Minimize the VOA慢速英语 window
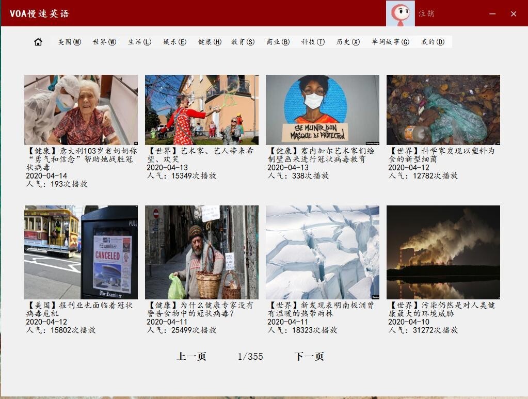 pyautogui.click(x=492, y=14)
